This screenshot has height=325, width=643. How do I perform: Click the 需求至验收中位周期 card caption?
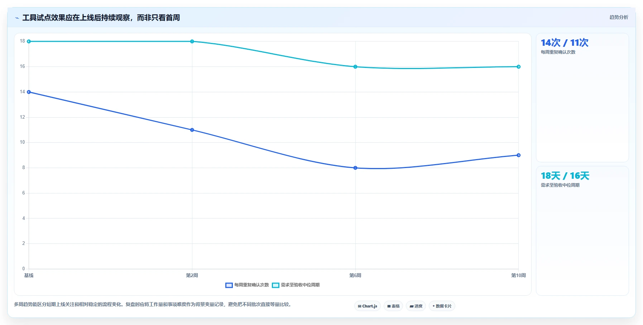pyautogui.click(x=560, y=185)
